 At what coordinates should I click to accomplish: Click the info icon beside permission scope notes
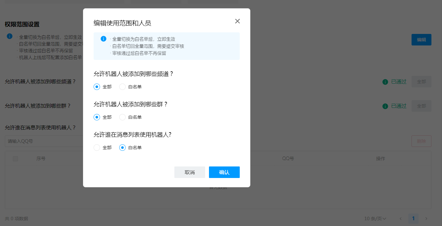10,36
